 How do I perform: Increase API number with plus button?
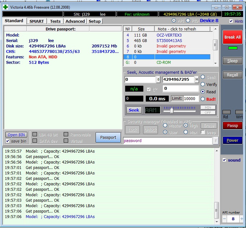click(241, 219)
